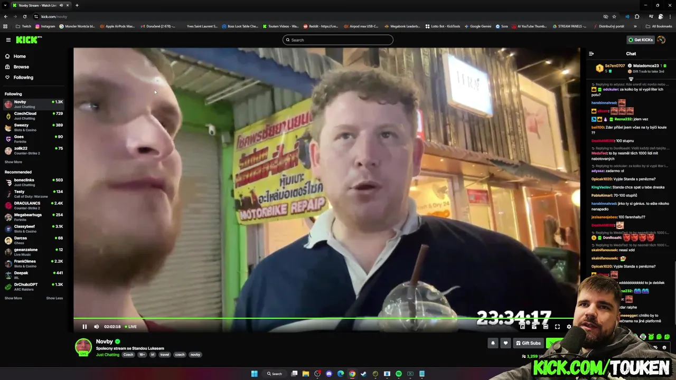The height and width of the screenshot is (380, 676).
Task: Open Goes Fortnite channel in sidebar
Action: (x=34, y=139)
